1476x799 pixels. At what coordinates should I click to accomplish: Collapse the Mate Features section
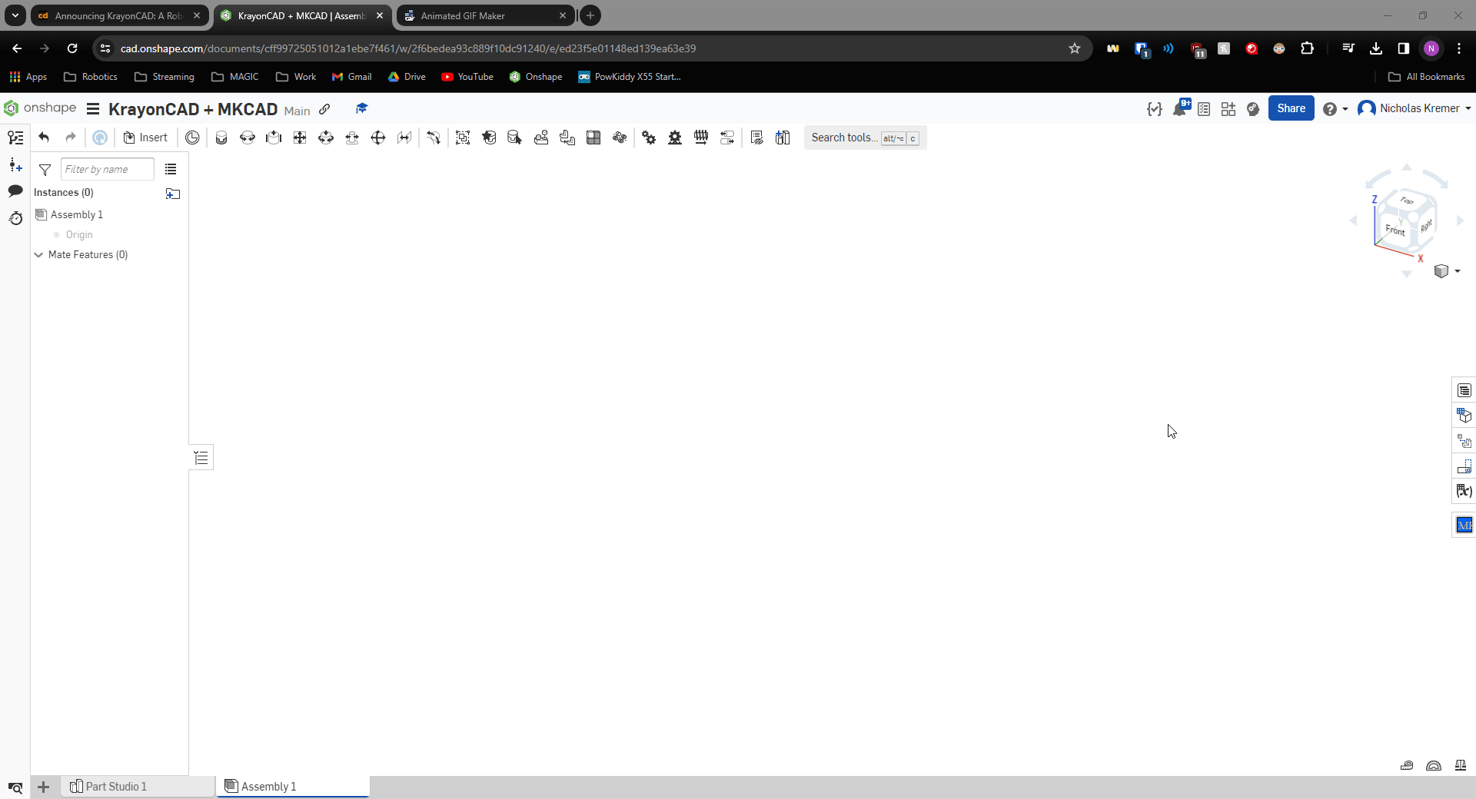pos(38,255)
